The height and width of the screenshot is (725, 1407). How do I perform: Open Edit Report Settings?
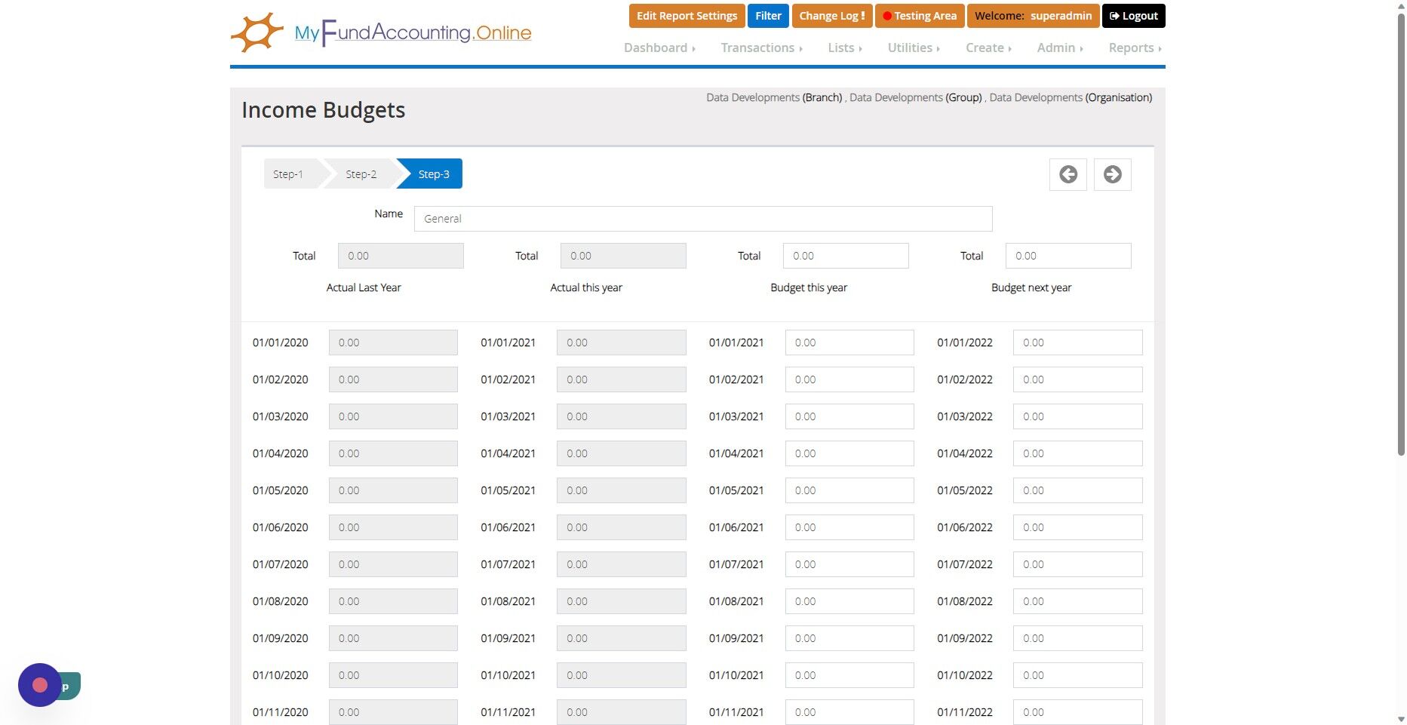(x=687, y=16)
